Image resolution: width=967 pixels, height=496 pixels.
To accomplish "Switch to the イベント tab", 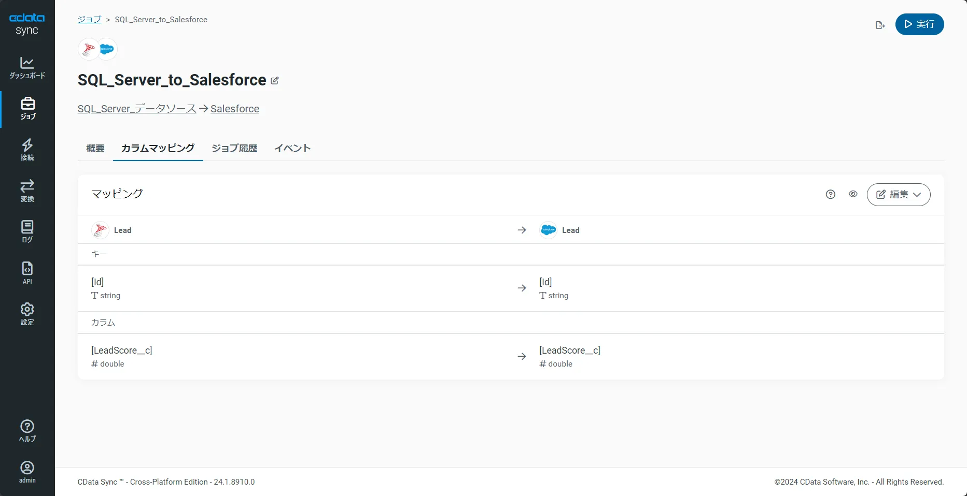I will 292,149.
